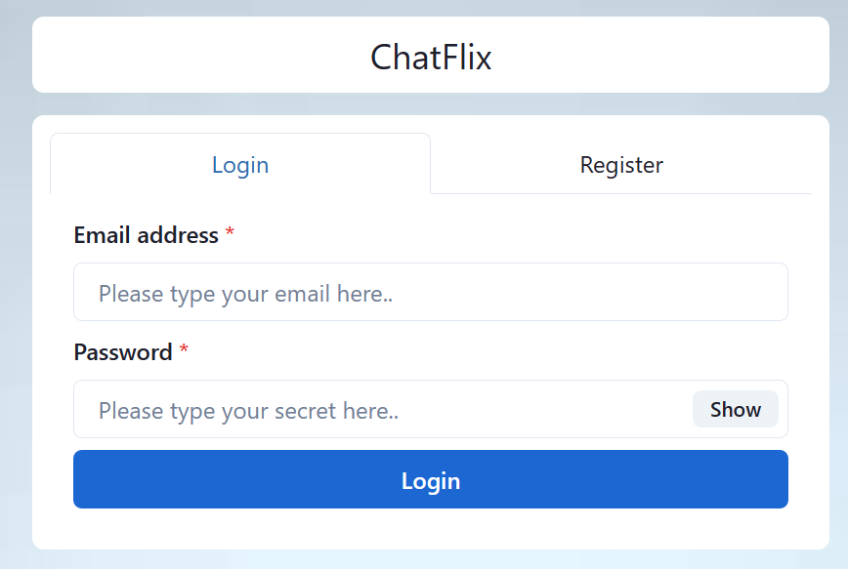Switch to the Register tab
Screen dimensions: 848x569
pos(621,164)
